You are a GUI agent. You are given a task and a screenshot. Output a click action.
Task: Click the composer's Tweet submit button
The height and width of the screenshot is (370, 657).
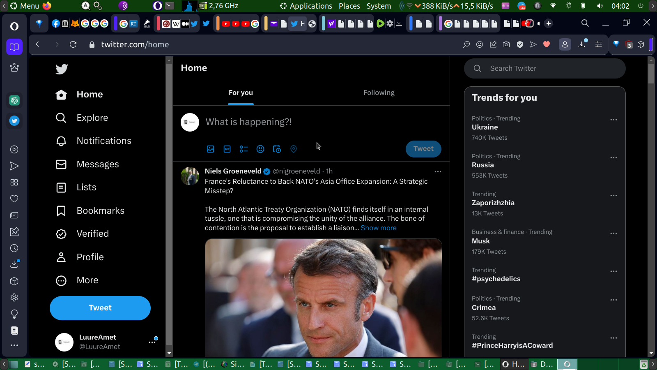(423, 149)
